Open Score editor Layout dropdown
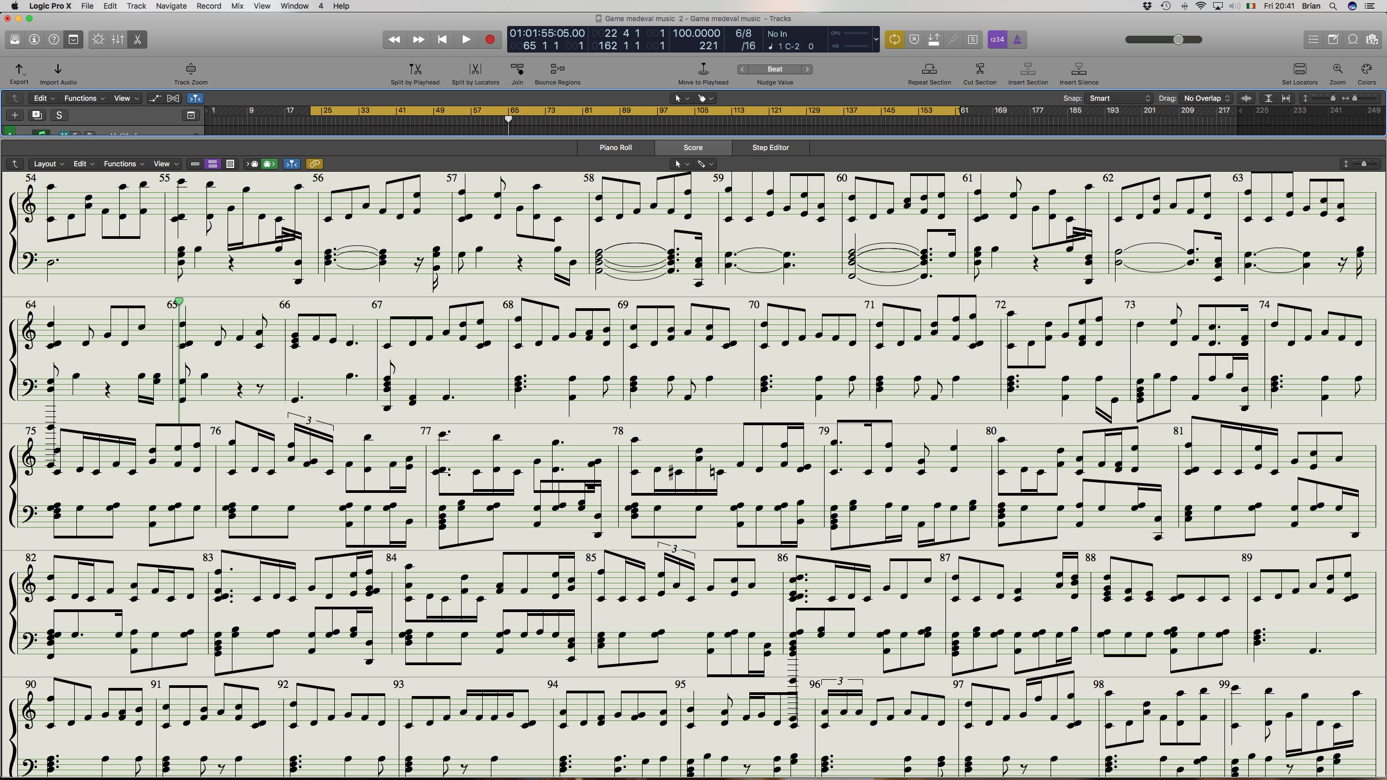The width and height of the screenshot is (1387, 780). tap(49, 164)
